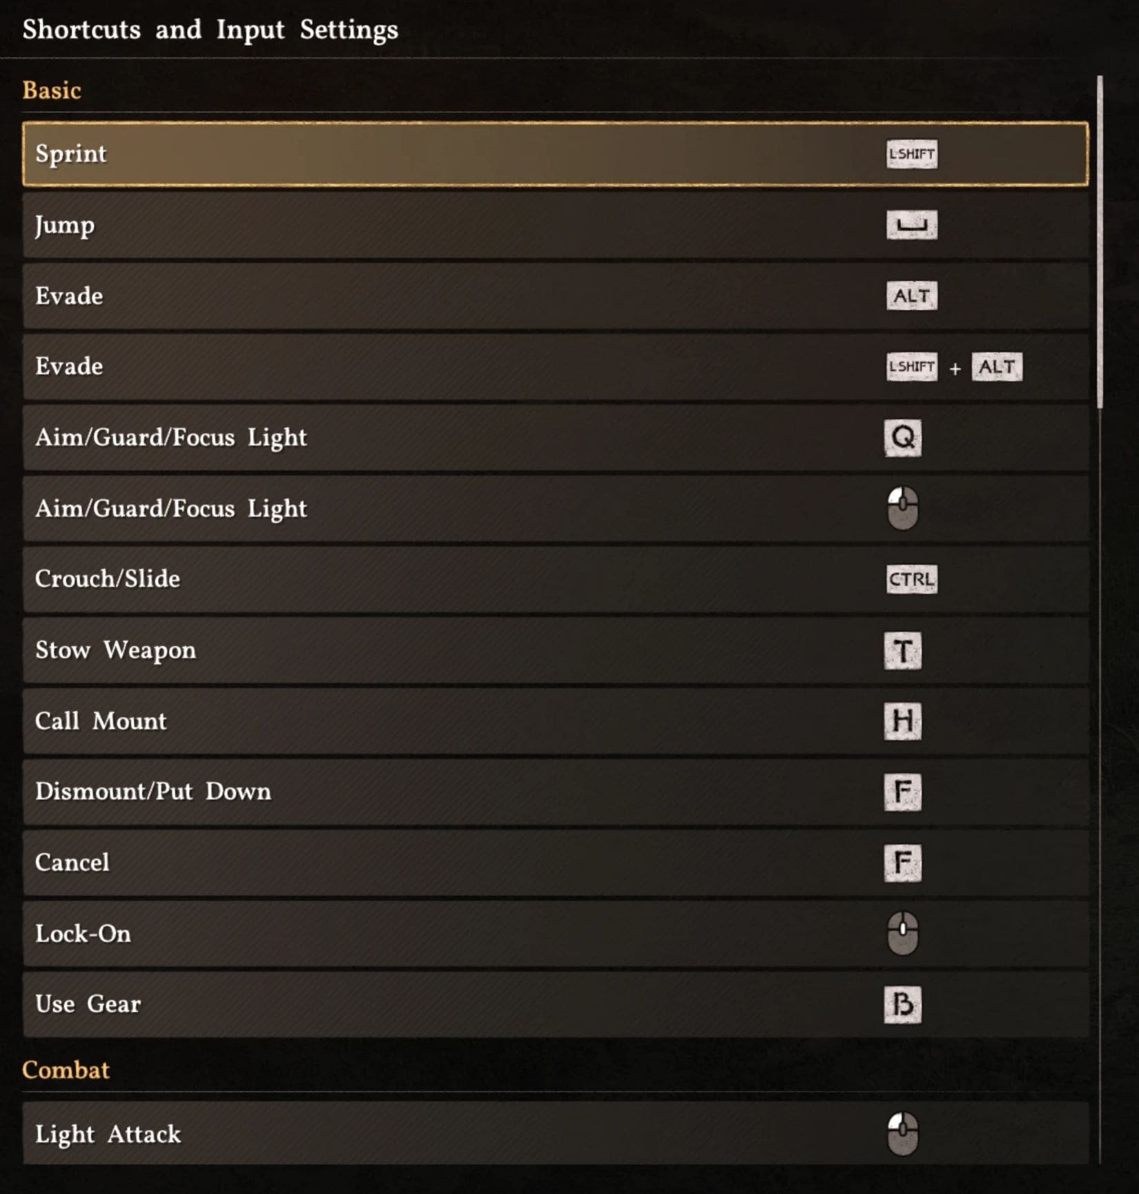Click the vertical scrollbar thumb

point(1100,242)
